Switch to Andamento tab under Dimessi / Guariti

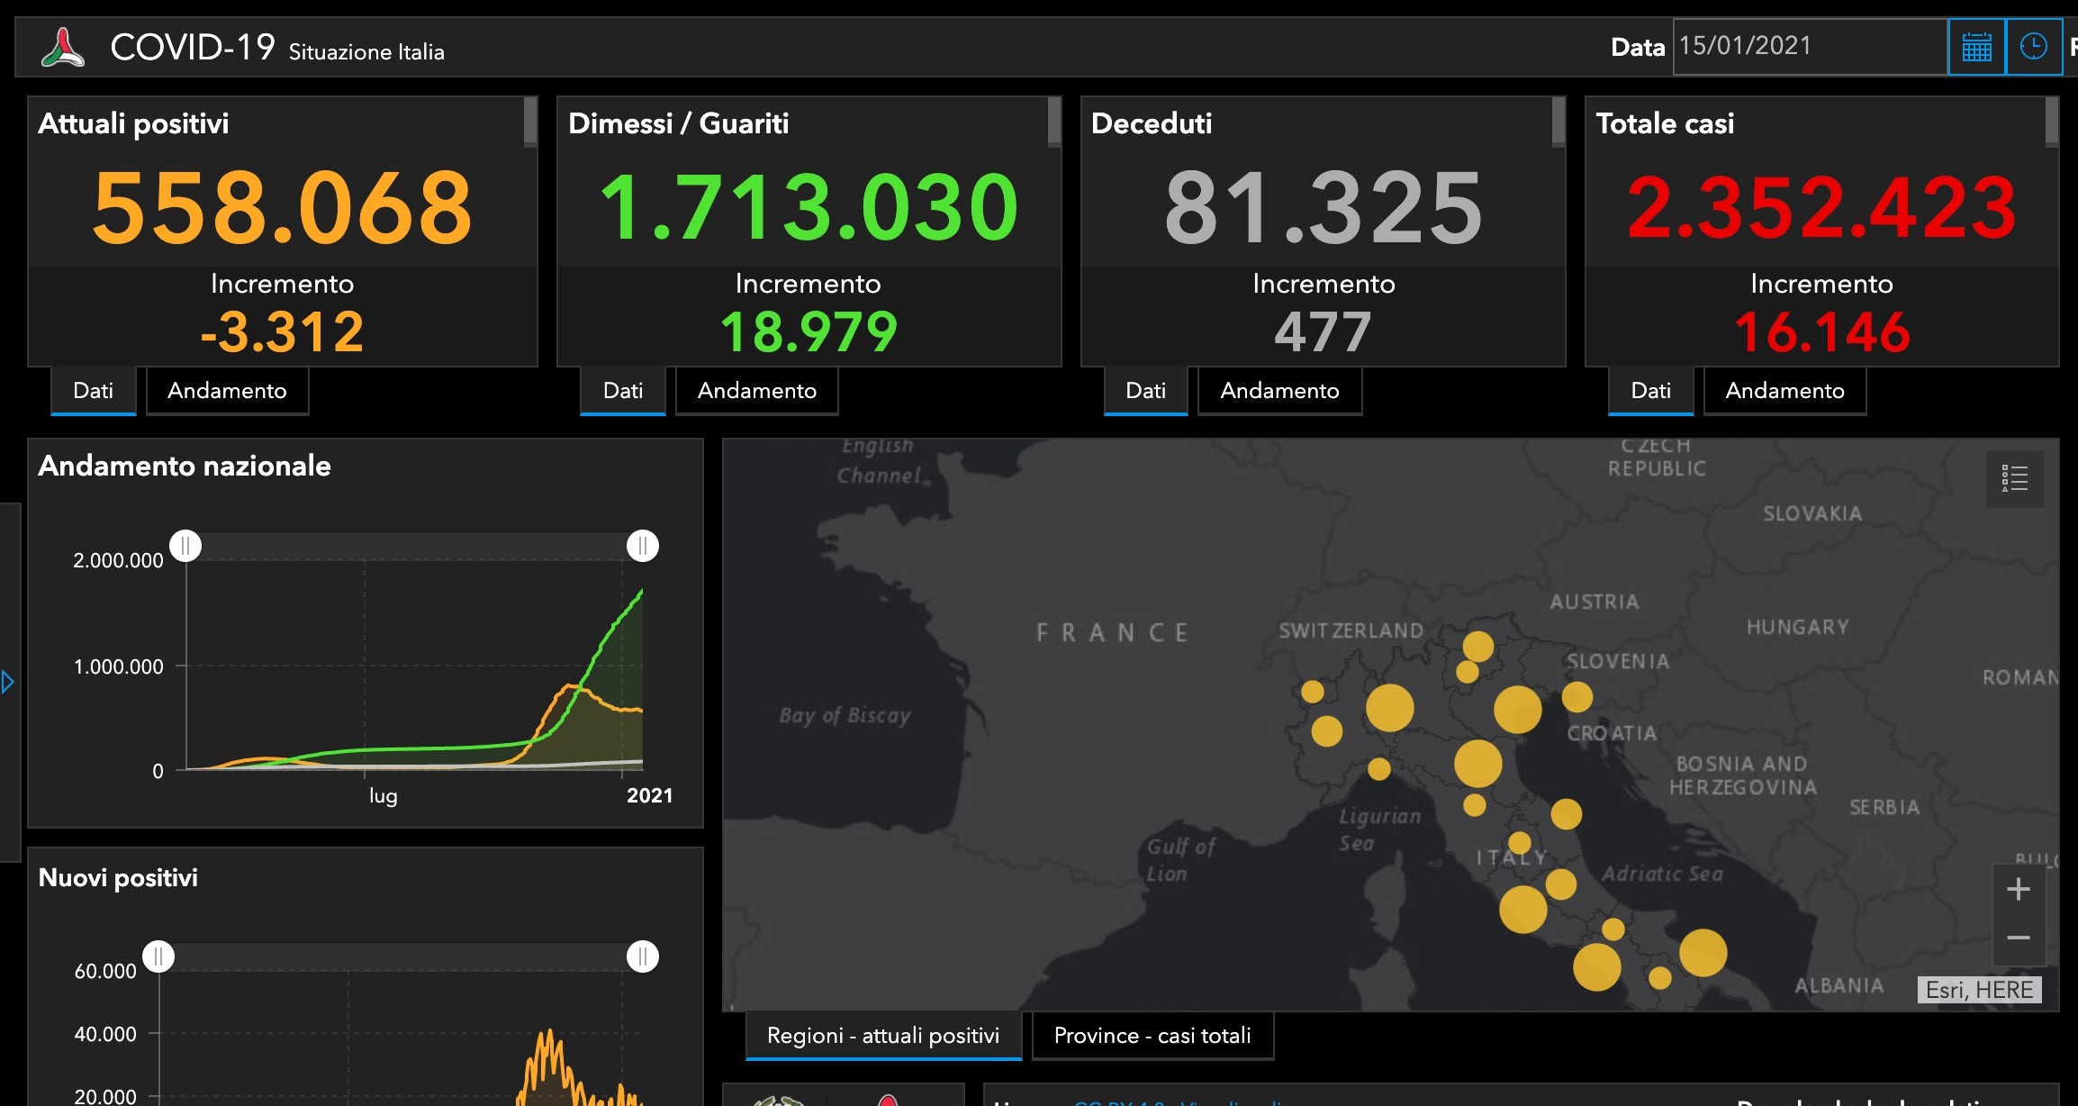pos(757,391)
